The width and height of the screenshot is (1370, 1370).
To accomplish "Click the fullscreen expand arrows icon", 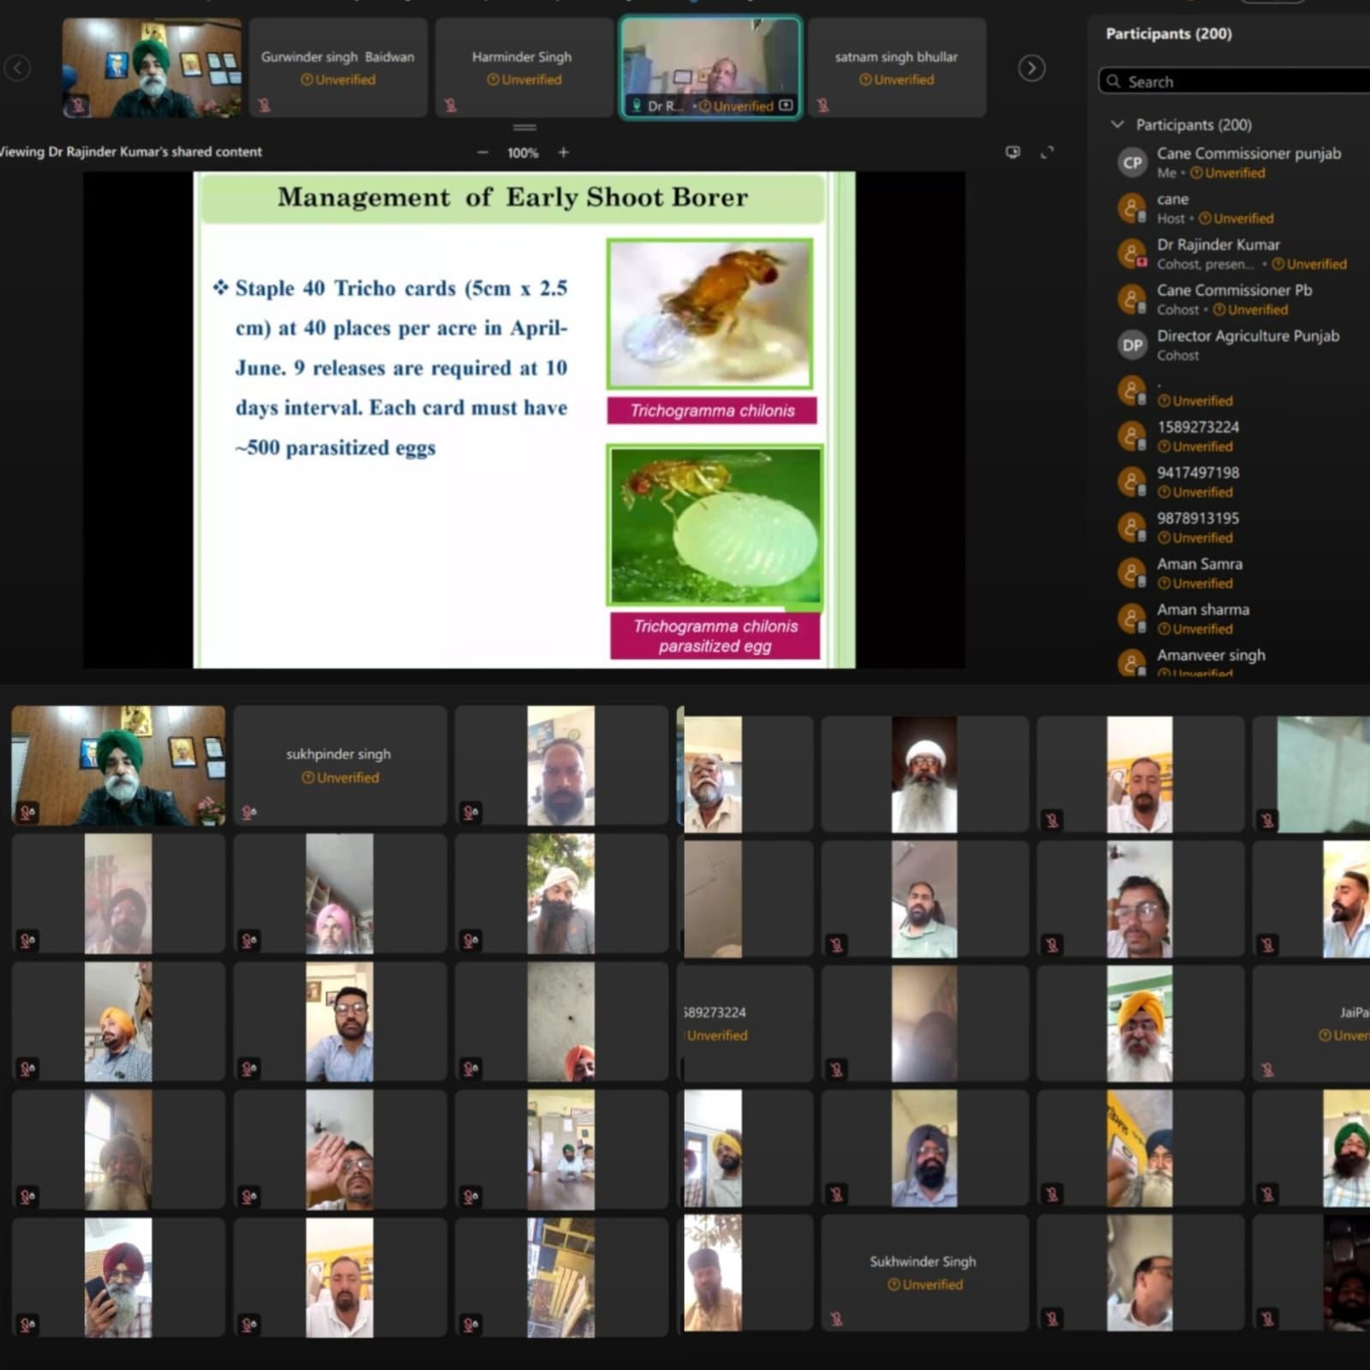I will (1047, 153).
